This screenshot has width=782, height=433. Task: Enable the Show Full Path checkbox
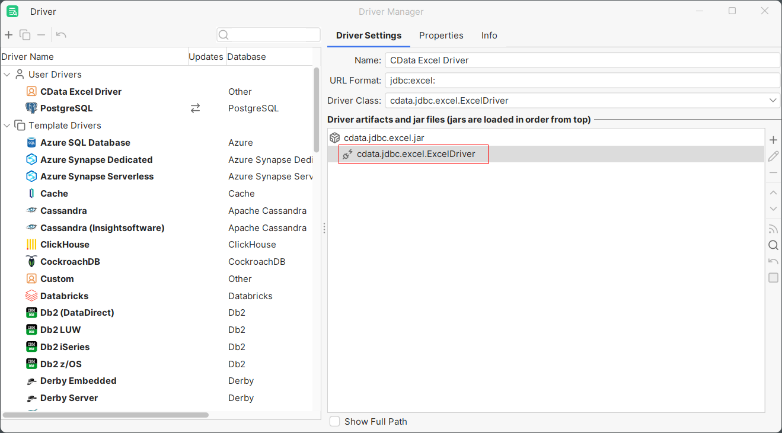(x=335, y=421)
